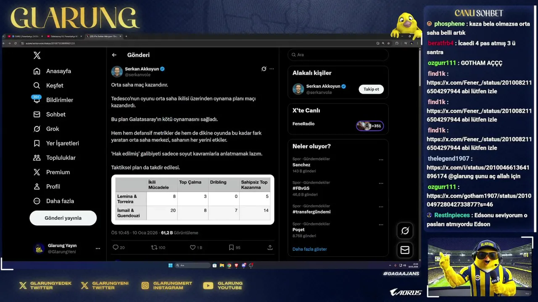Open a new browser tab
This screenshot has width=538, height=302.
pos(126,36)
